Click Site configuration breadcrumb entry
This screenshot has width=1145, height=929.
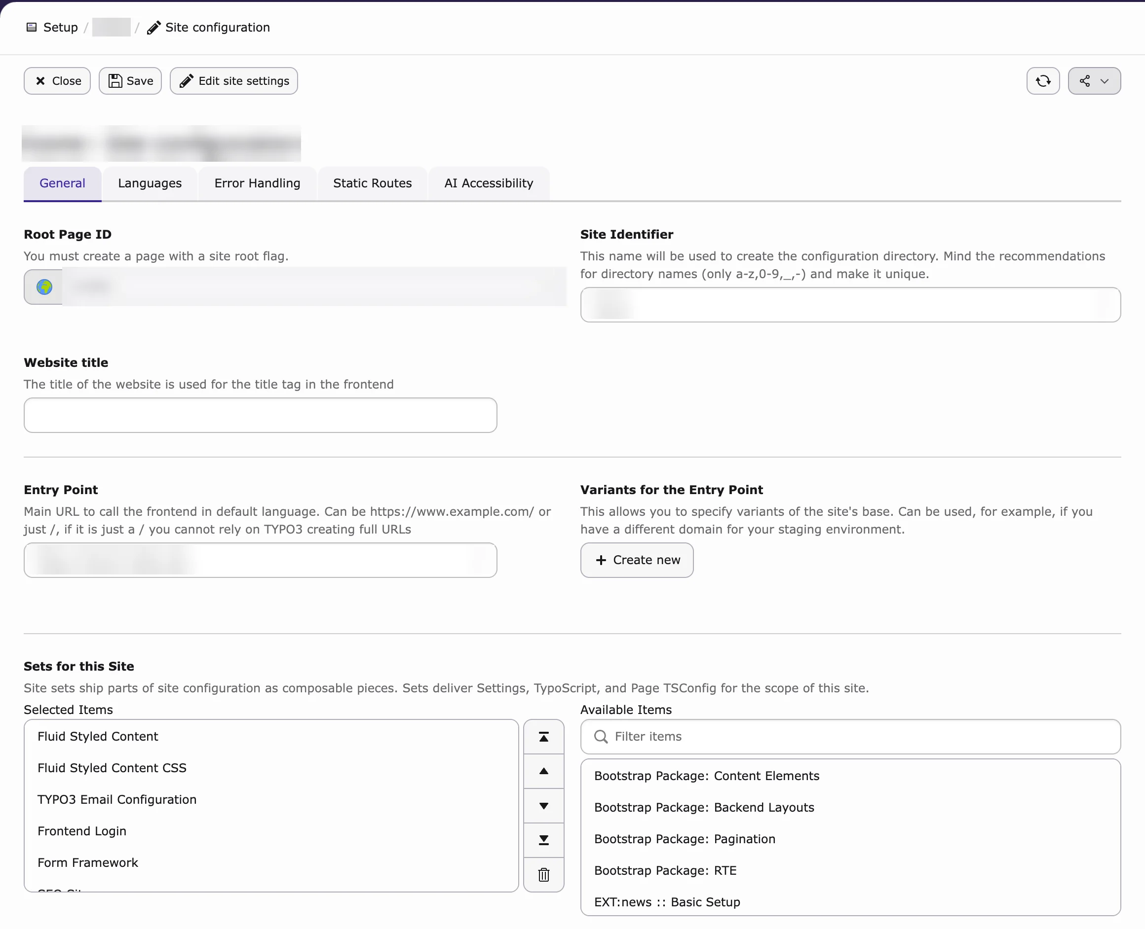pyautogui.click(x=208, y=27)
